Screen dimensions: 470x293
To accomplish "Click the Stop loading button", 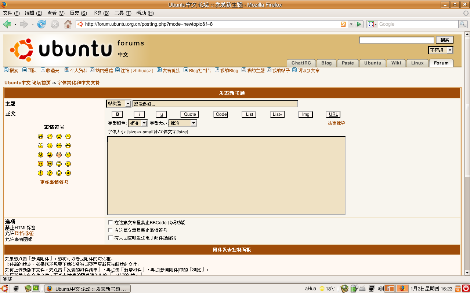I will (55, 24).
